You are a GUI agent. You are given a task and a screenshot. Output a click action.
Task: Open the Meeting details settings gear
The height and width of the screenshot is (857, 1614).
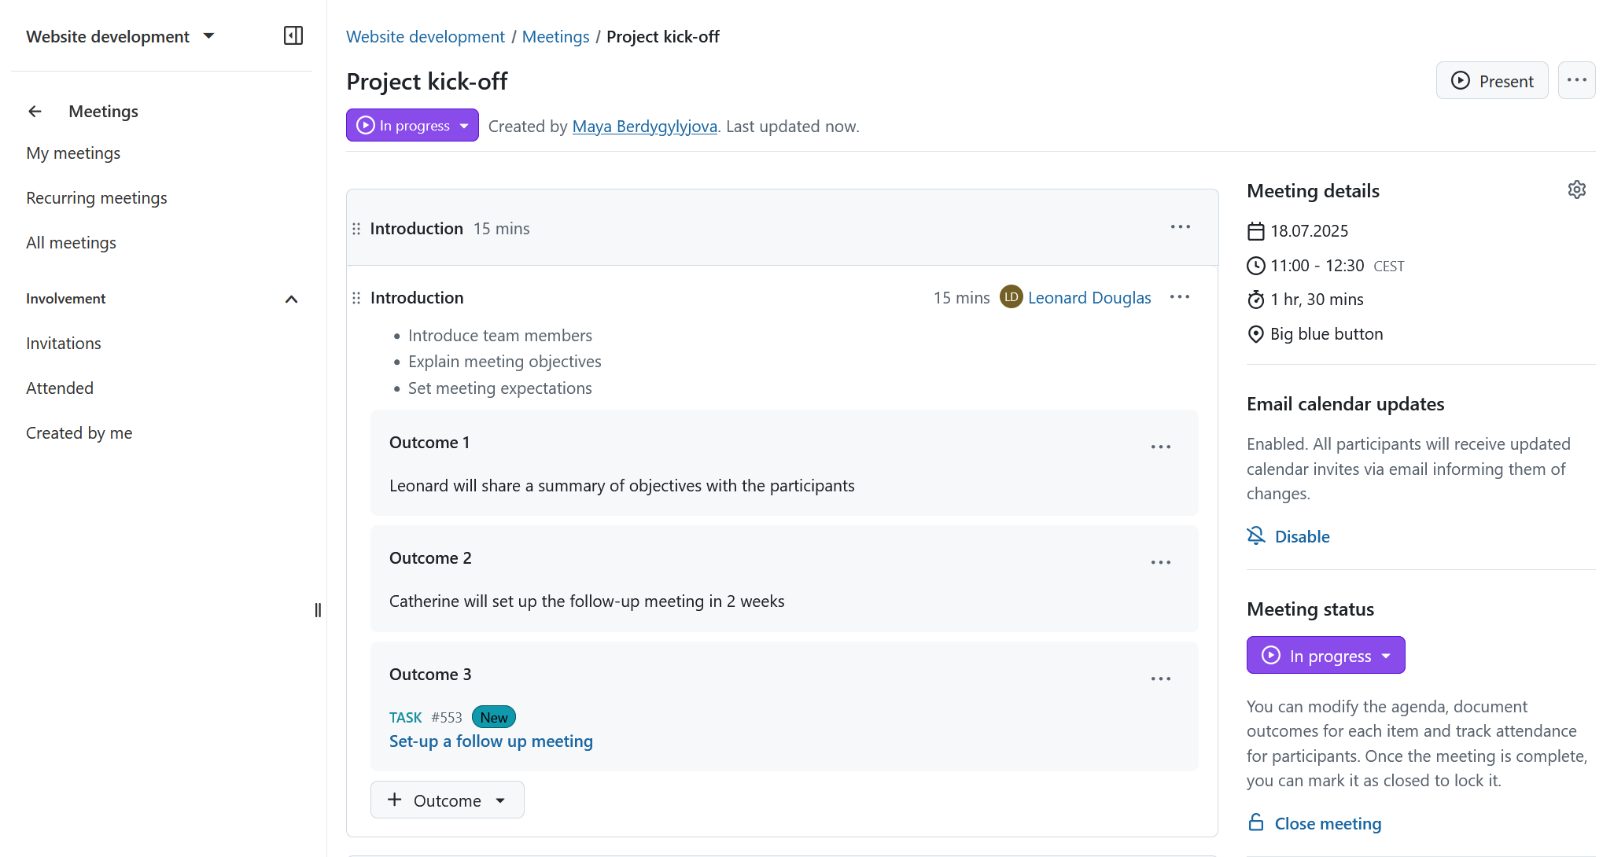1576,189
